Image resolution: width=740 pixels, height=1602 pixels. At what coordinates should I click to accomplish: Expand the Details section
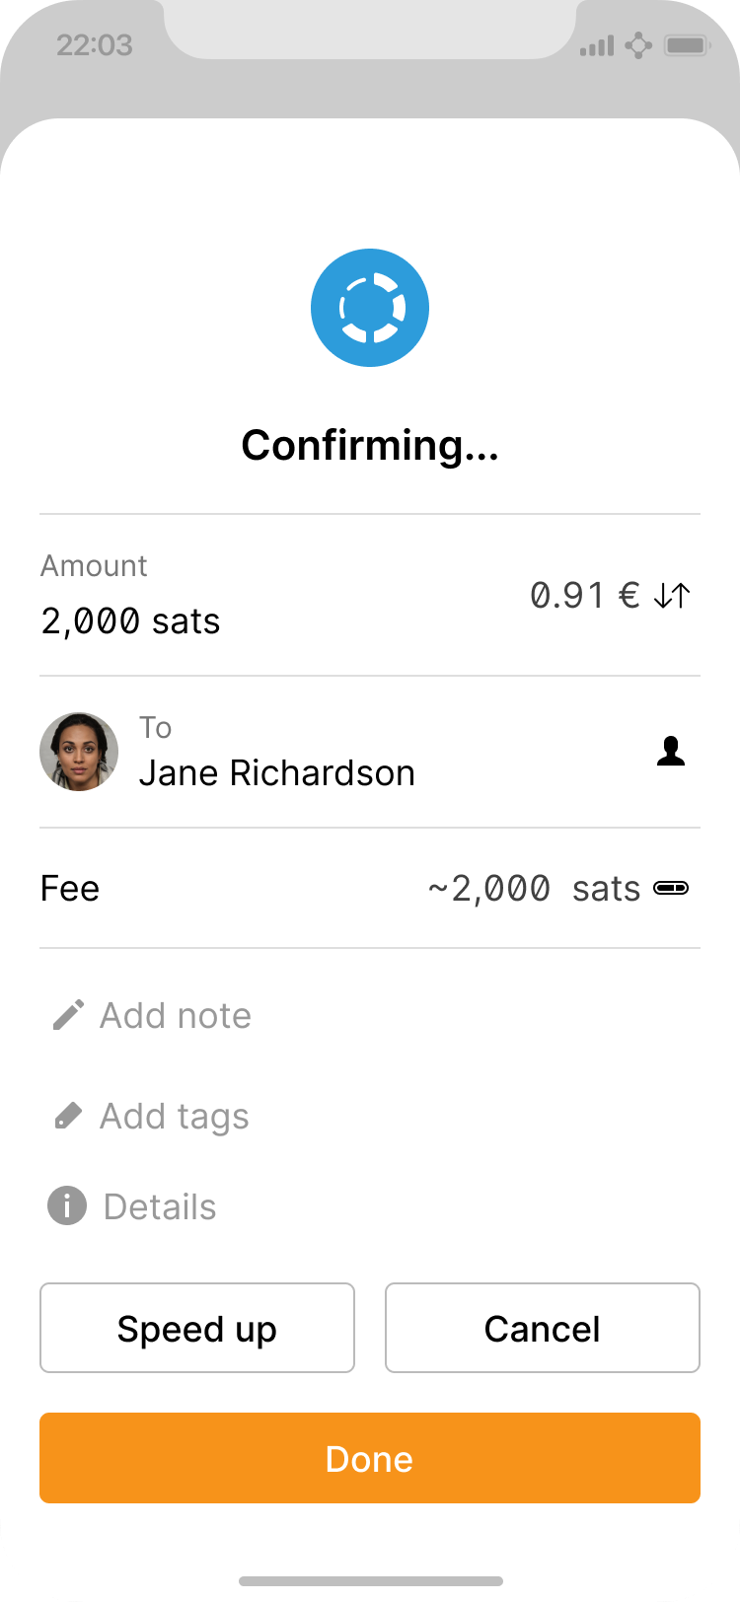tap(160, 1206)
